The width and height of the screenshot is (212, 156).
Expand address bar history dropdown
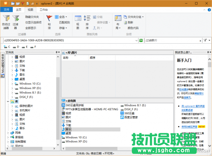click(136, 40)
